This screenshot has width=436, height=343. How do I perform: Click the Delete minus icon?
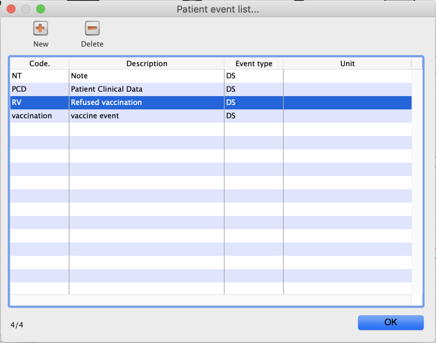point(92,29)
